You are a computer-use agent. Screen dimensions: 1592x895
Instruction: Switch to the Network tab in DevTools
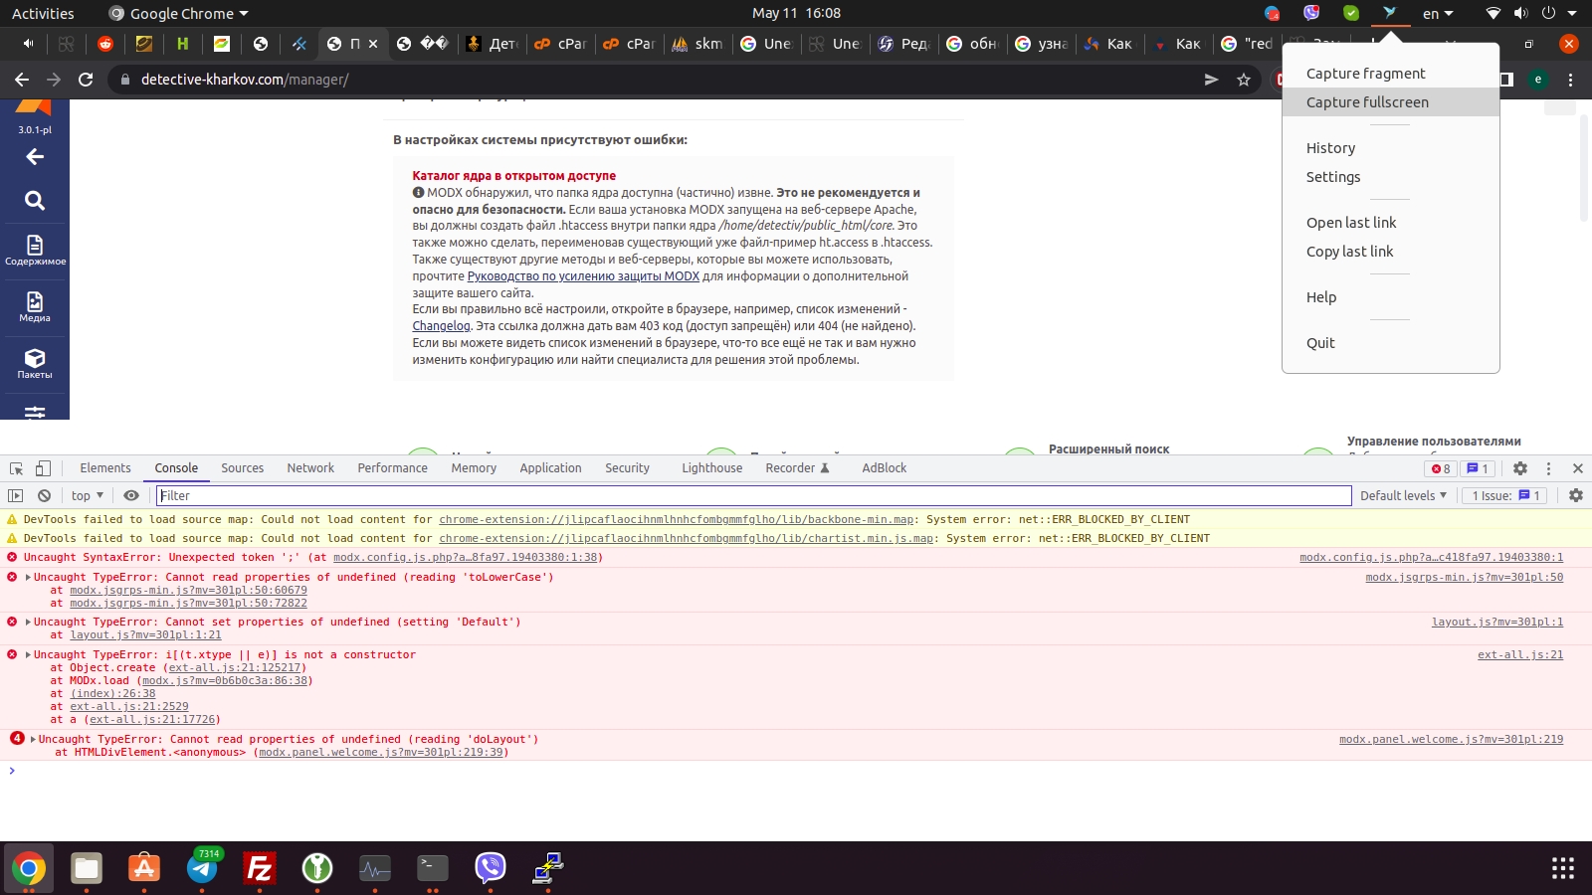(310, 468)
